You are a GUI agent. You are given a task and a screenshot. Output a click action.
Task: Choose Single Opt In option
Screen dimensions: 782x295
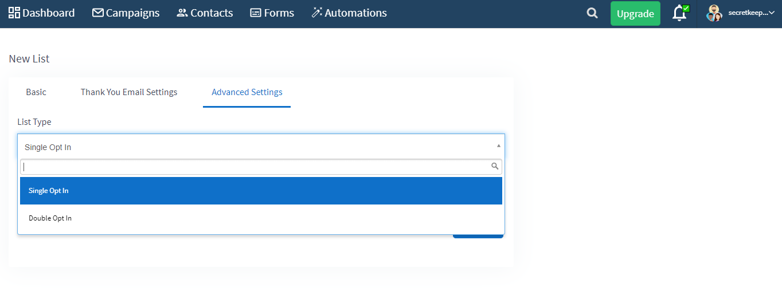pos(261,191)
